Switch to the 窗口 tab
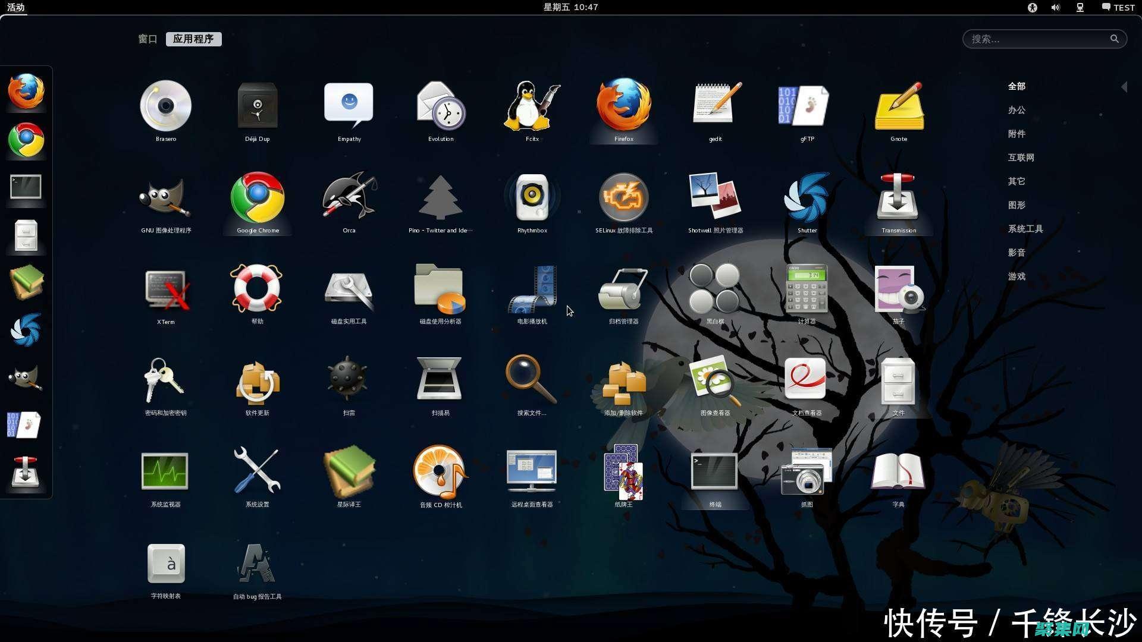 coord(147,39)
